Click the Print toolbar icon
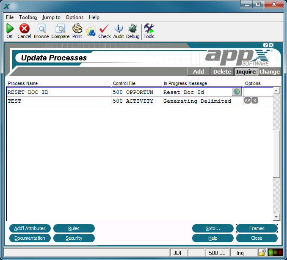287x260 pixels. (x=77, y=28)
